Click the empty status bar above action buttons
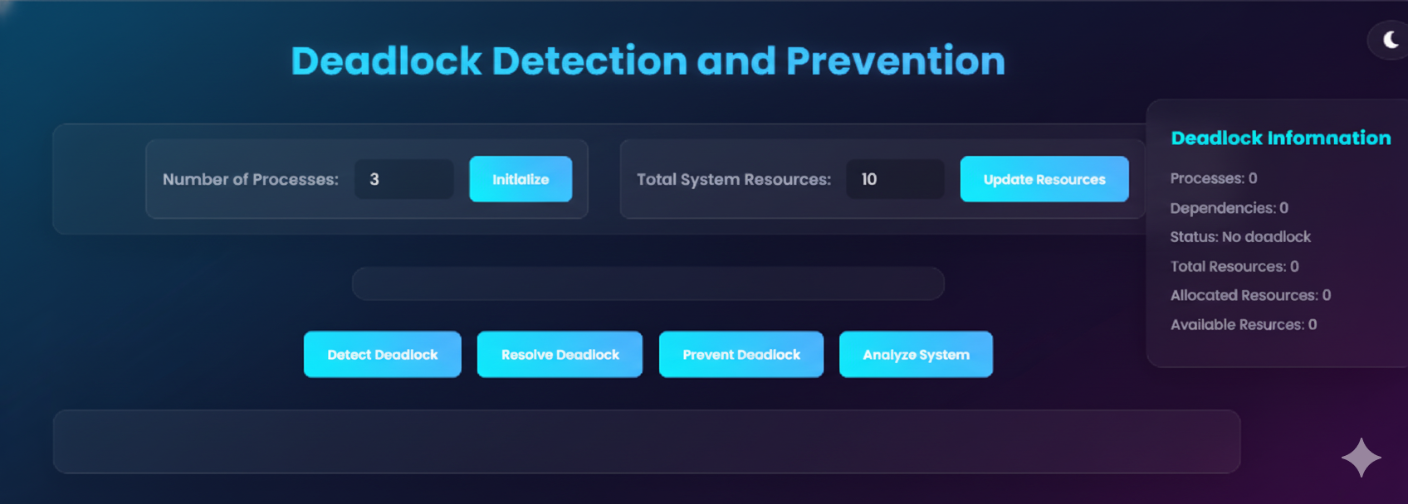The width and height of the screenshot is (1408, 504). pyautogui.click(x=648, y=283)
